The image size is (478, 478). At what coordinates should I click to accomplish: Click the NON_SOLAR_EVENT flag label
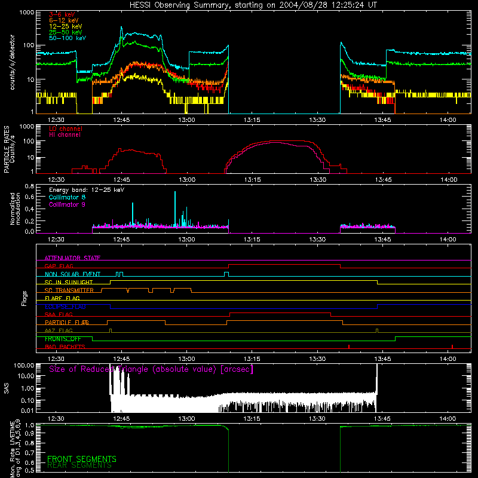[x=72, y=274]
